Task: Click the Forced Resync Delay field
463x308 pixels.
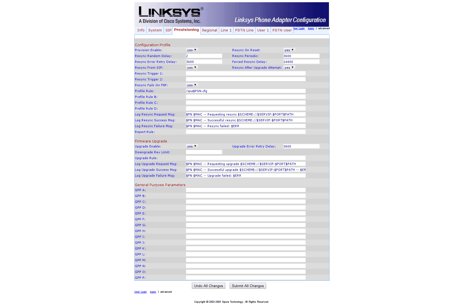Action: click(301, 62)
